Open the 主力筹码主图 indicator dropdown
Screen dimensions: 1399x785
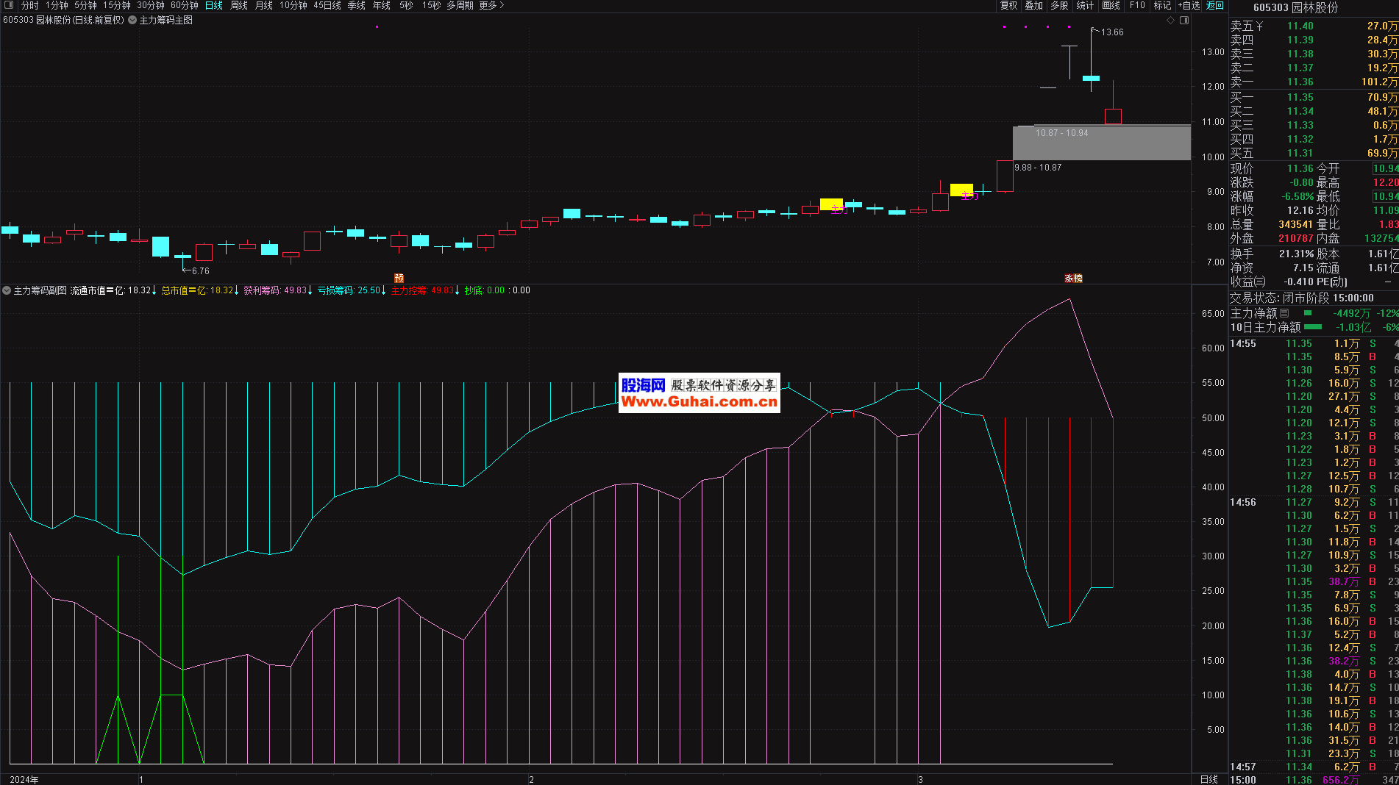132,21
